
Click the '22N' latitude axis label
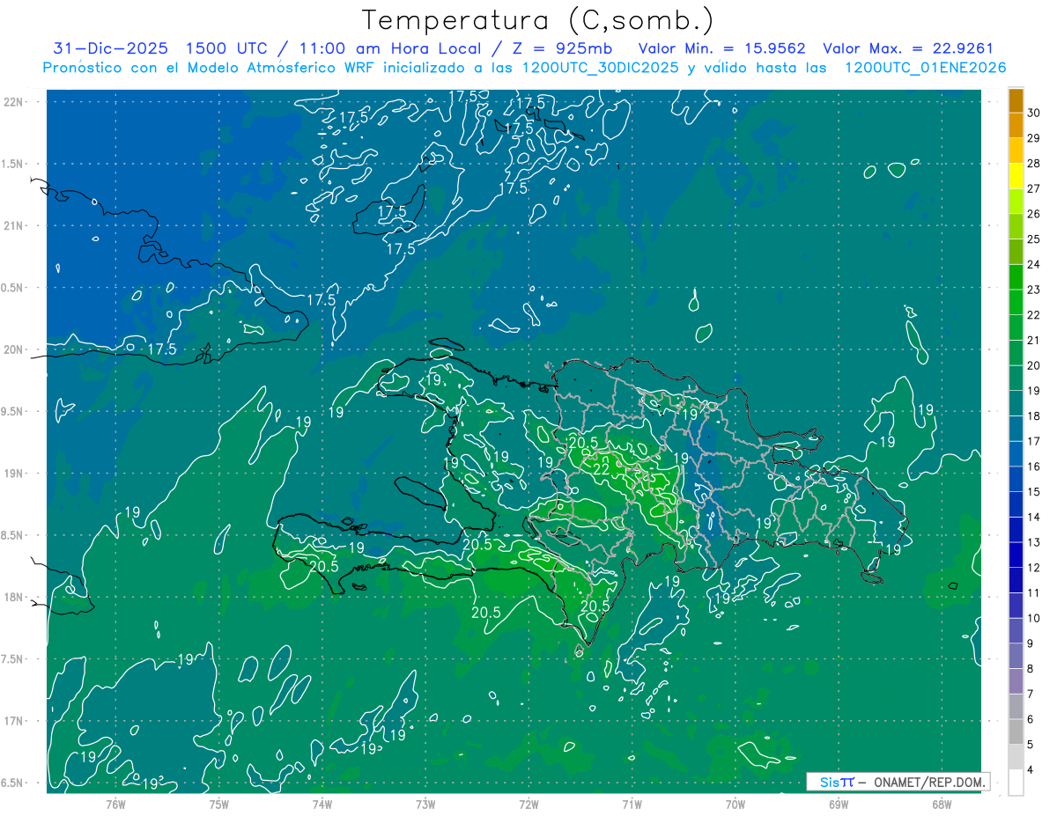(x=13, y=101)
